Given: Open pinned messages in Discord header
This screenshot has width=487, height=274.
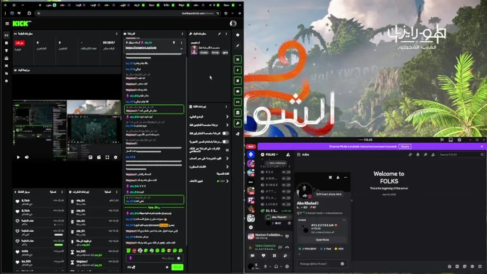Looking at the screenshot, I should tap(425, 155).
